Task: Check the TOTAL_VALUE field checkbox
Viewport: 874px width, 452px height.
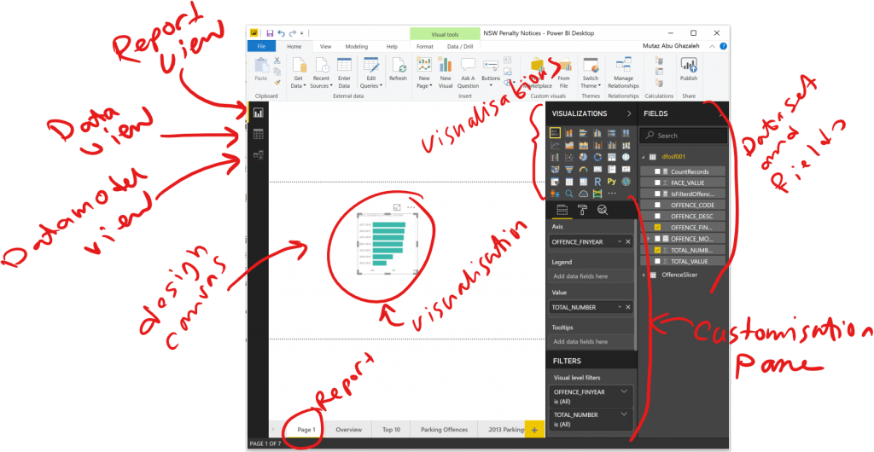Action: pos(658,261)
